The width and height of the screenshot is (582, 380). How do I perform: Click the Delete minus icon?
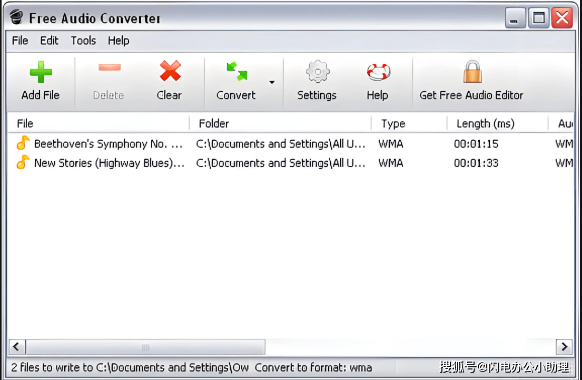pos(110,67)
